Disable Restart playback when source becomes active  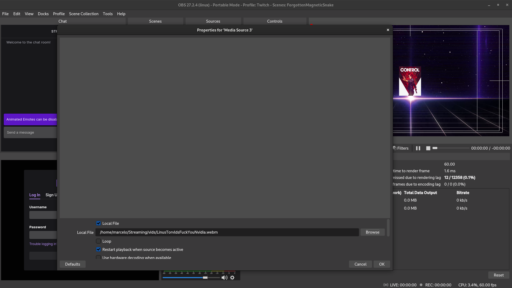[x=98, y=249]
